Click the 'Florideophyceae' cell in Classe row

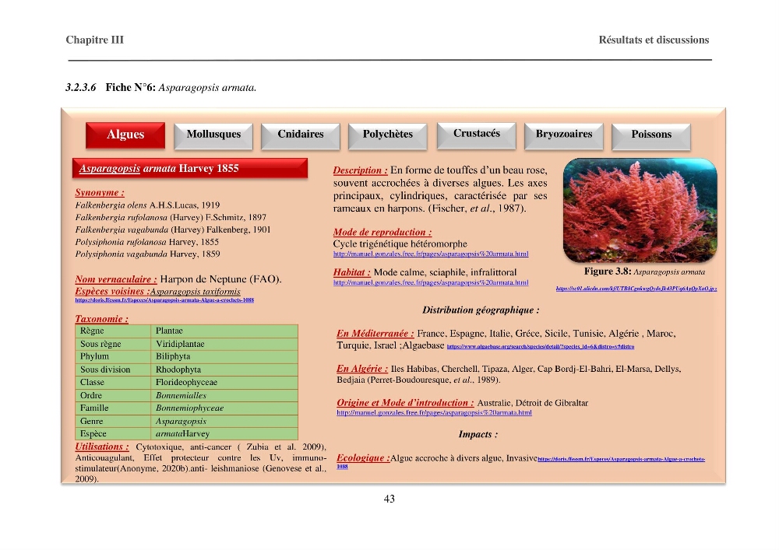[224, 383]
